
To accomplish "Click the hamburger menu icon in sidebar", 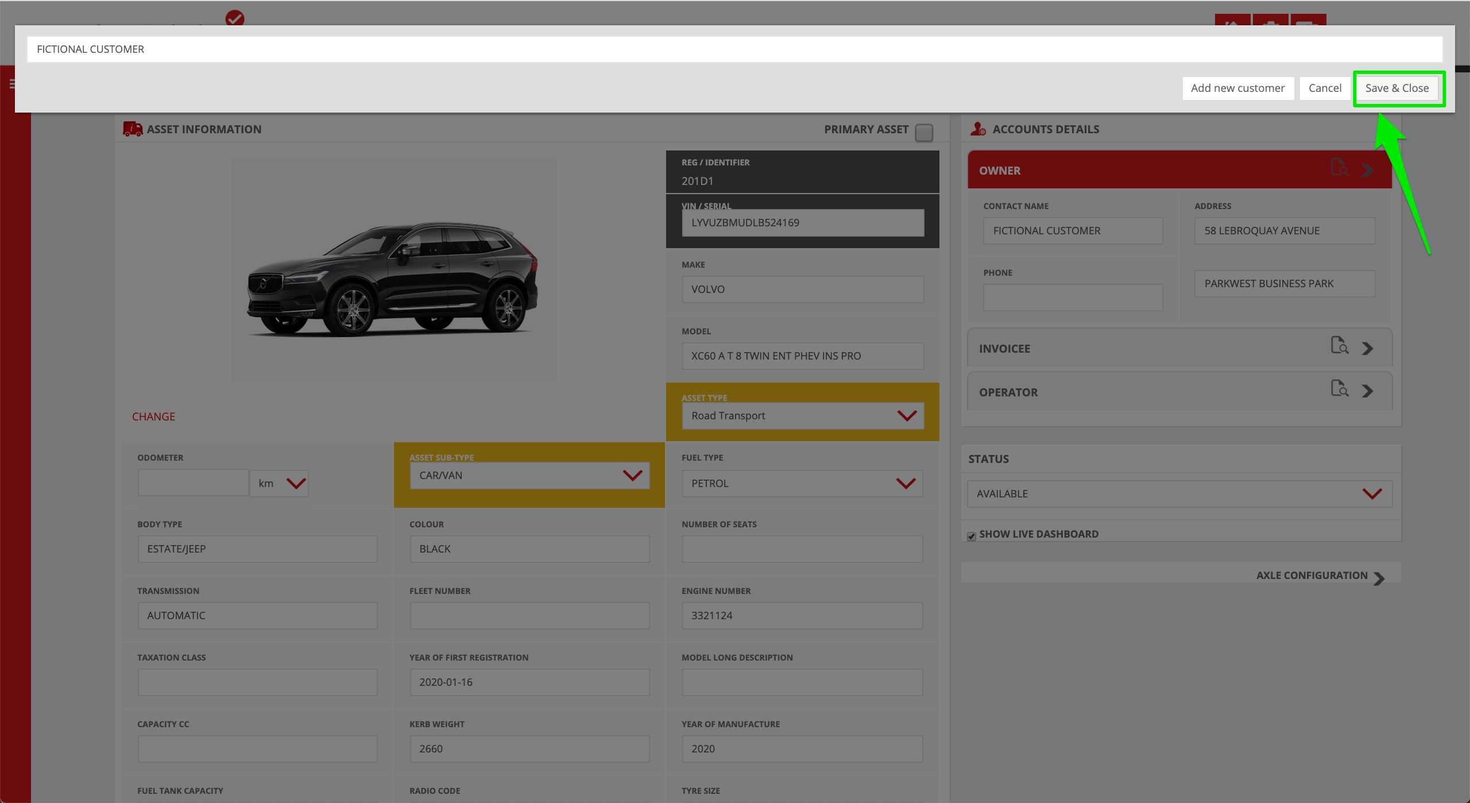I will [x=12, y=84].
